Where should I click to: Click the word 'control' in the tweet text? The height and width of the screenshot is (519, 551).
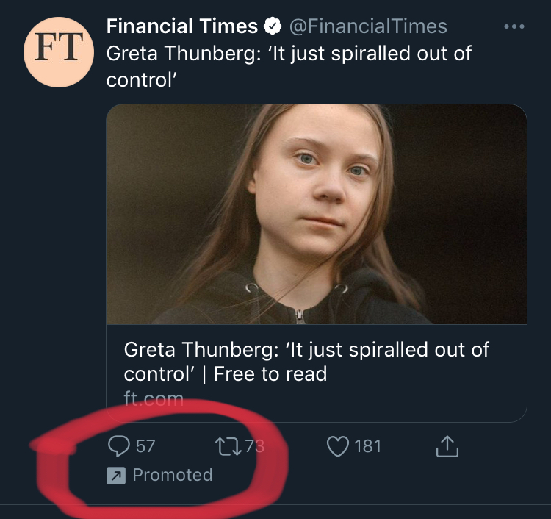pyautogui.click(x=137, y=79)
